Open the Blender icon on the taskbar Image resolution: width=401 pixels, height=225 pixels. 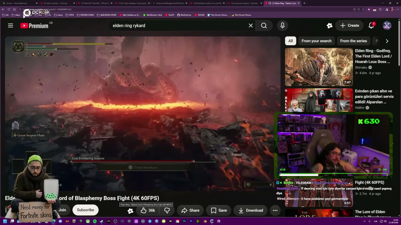[x=205, y=221]
